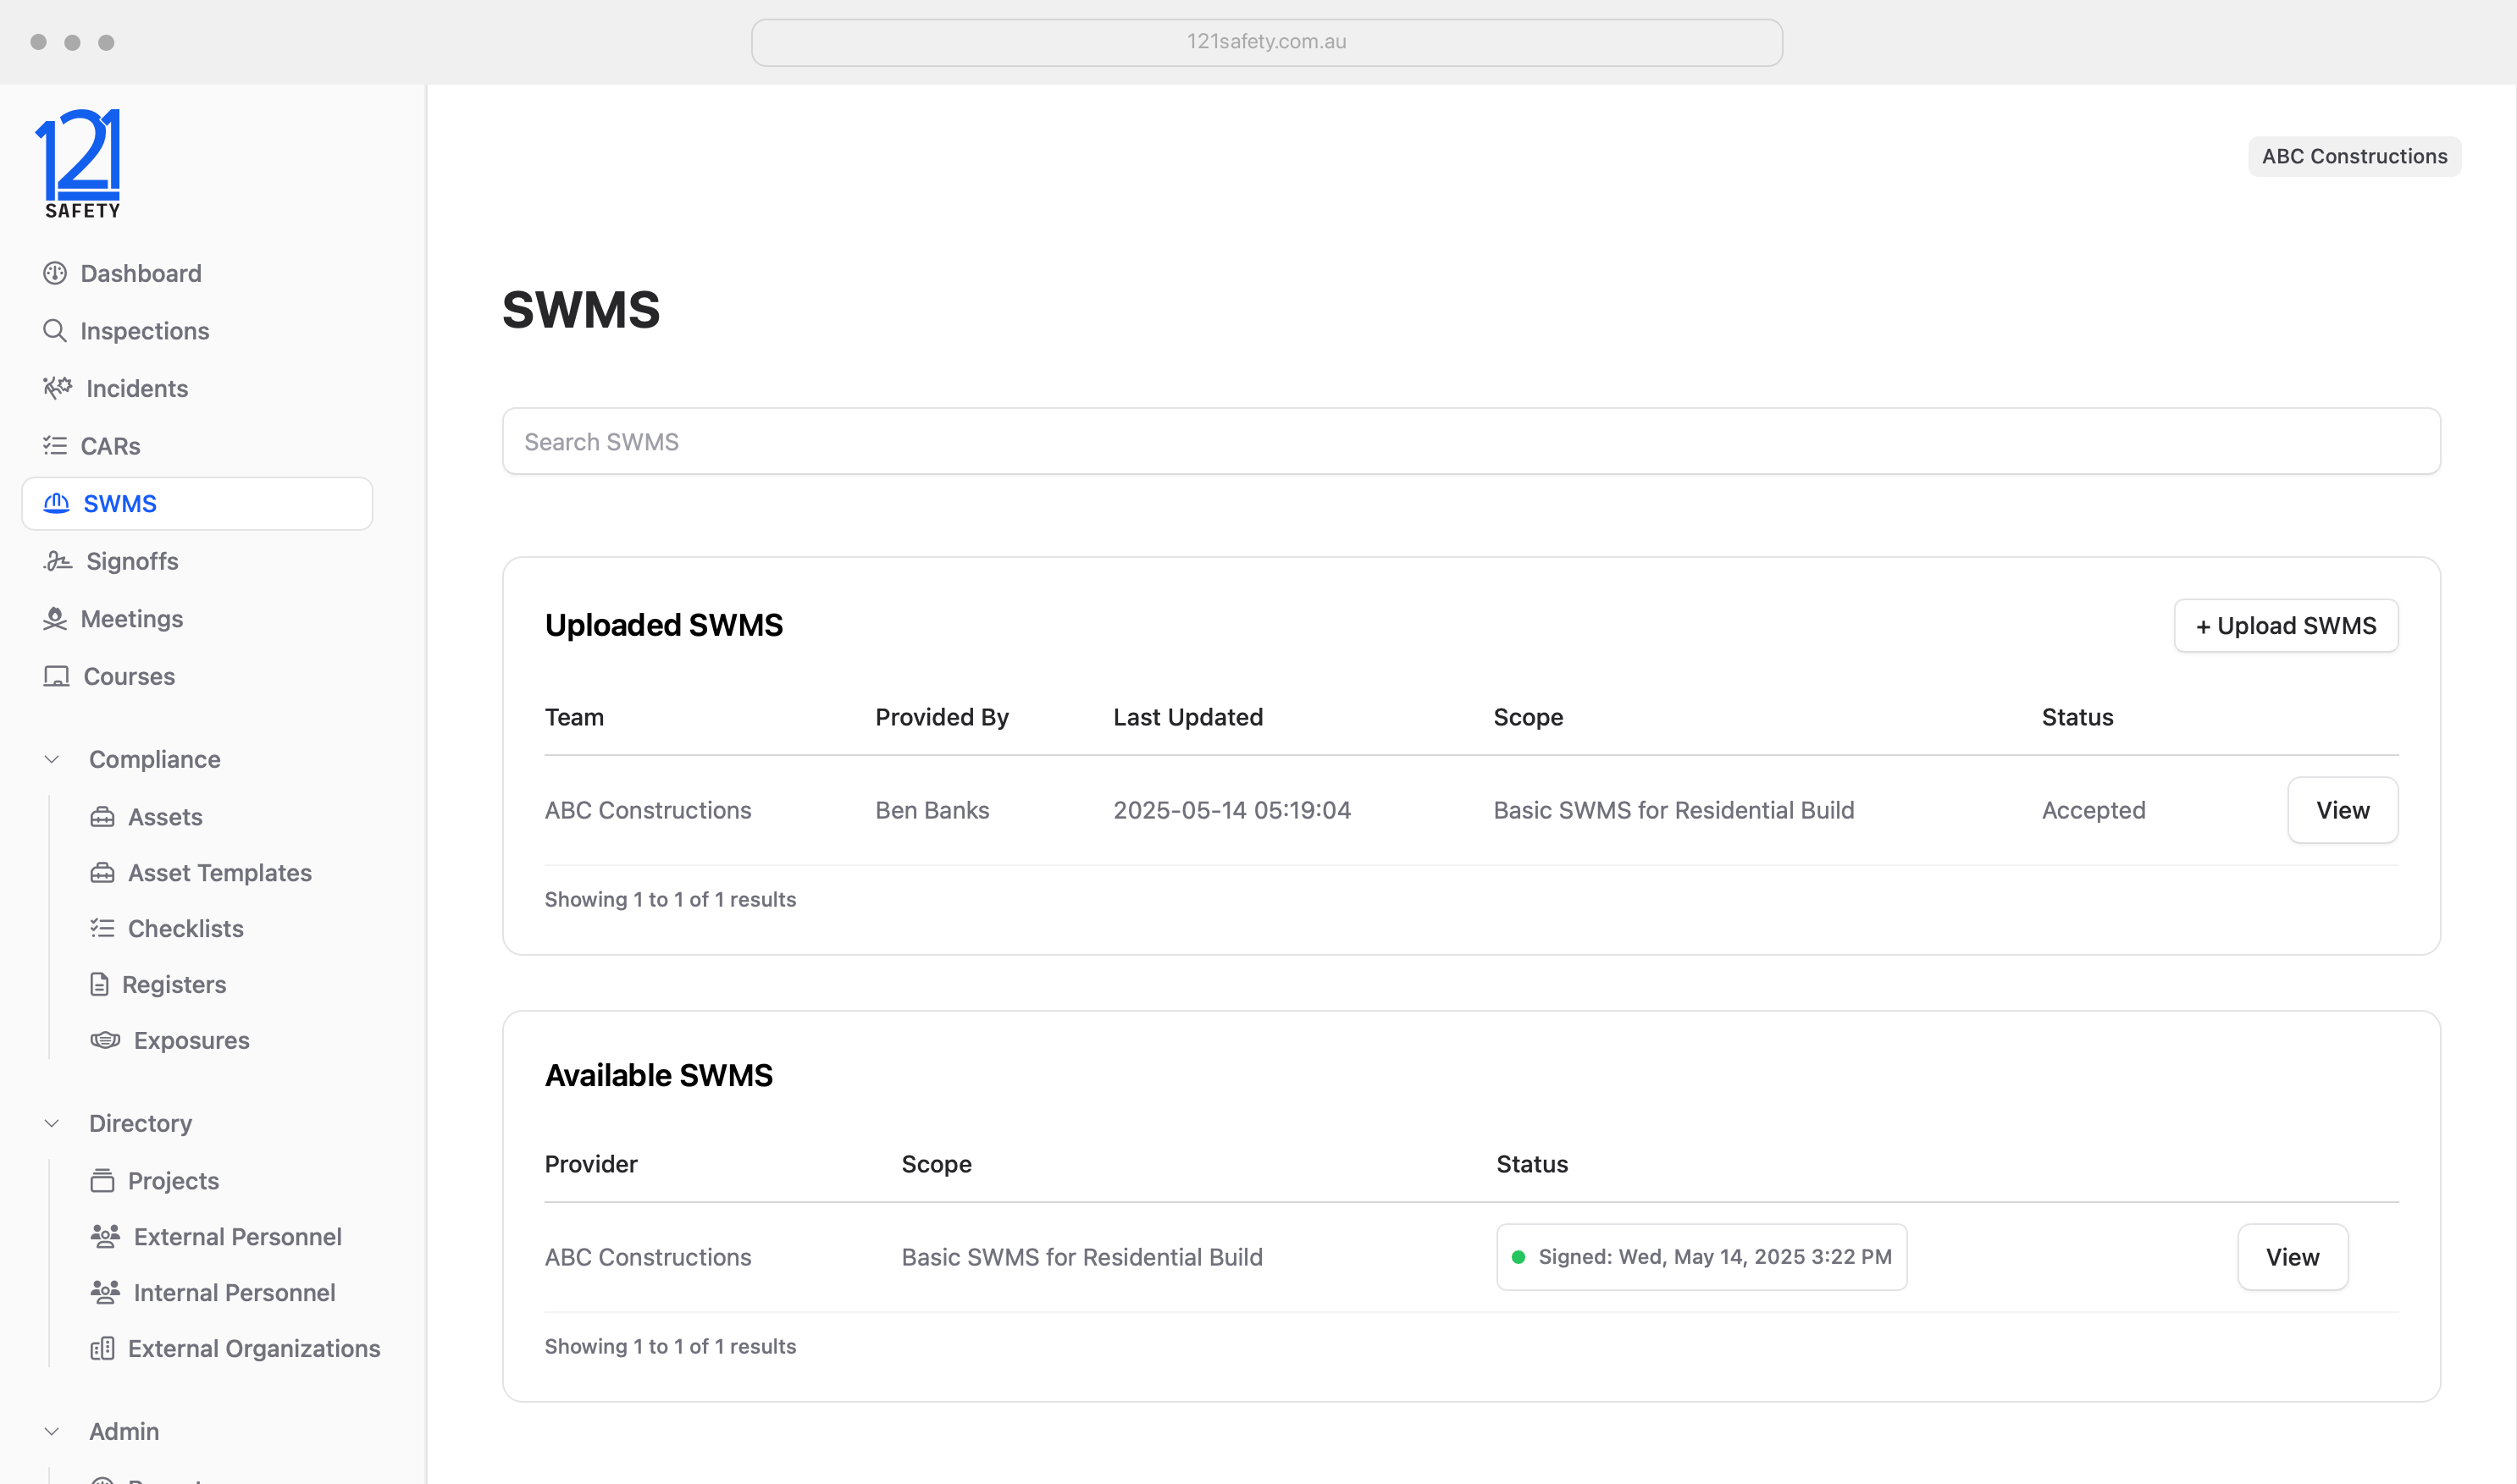Click the Exposures mask icon
This screenshot has width=2517, height=1484.
click(105, 1040)
